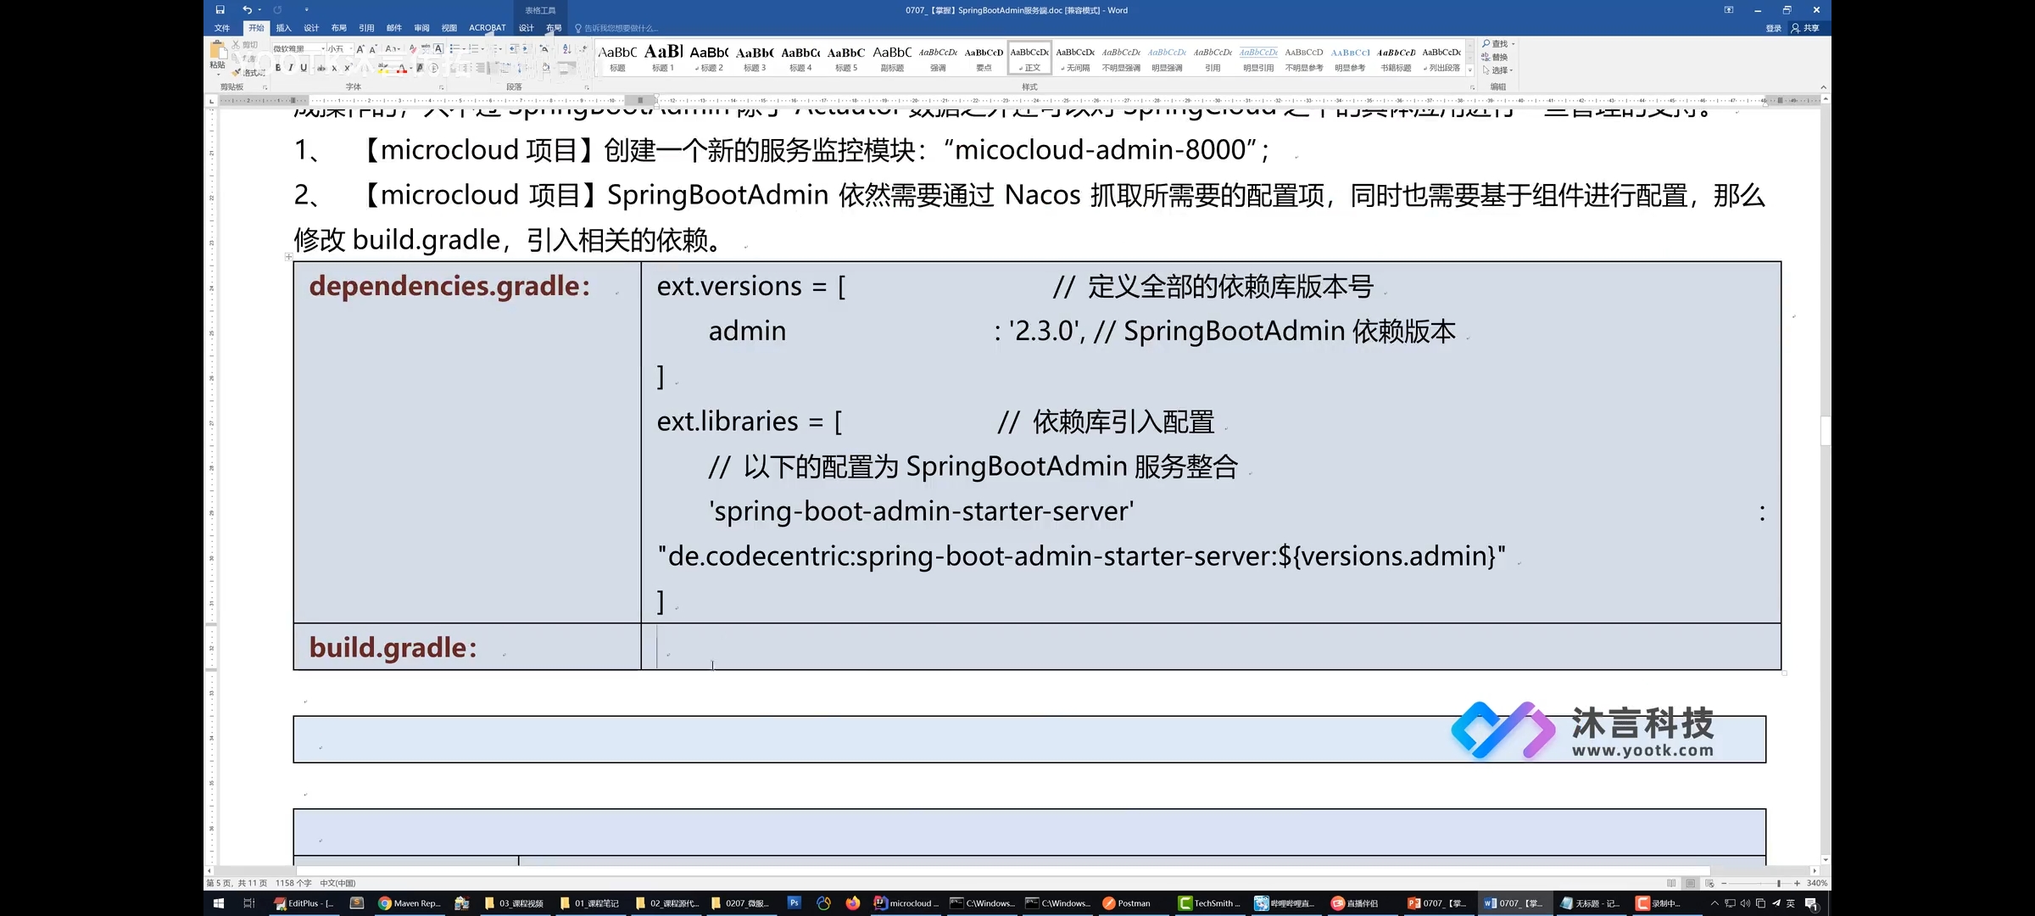Viewport: 2035px width, 916px height.
Task: Click the table move handle icon
Action: [x=289, y=256]
